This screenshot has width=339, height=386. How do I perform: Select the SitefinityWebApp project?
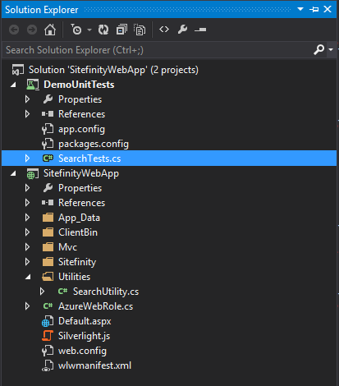81,173
